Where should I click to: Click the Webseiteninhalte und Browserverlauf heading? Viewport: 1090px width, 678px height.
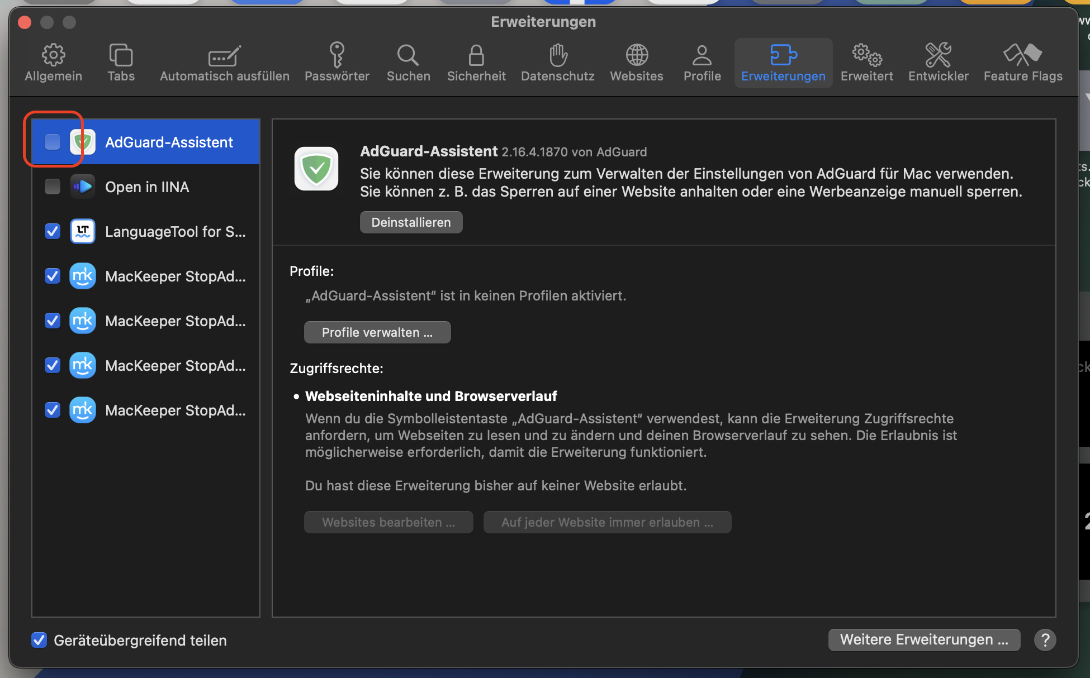[x=431, y=396]
